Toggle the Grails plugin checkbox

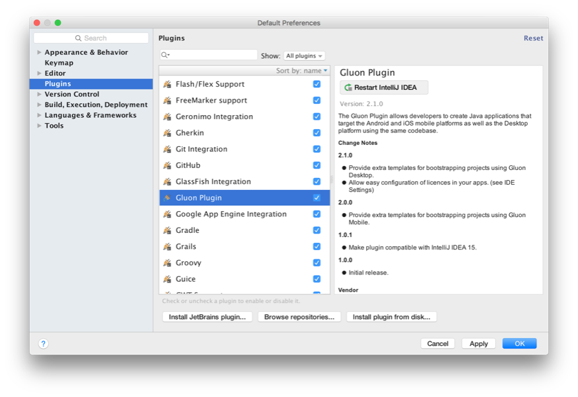click(316, 246)
